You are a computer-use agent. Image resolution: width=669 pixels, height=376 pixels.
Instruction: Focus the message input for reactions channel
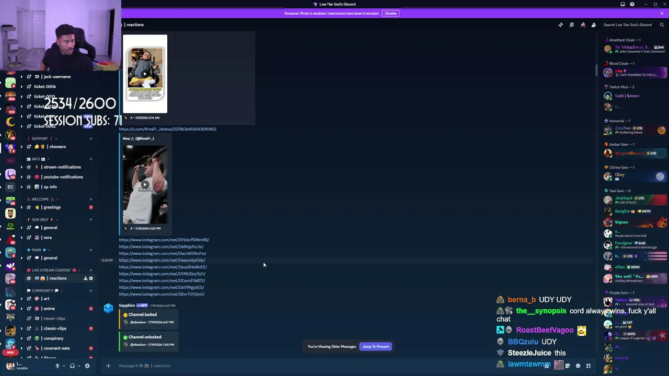[x=324, y=366]
